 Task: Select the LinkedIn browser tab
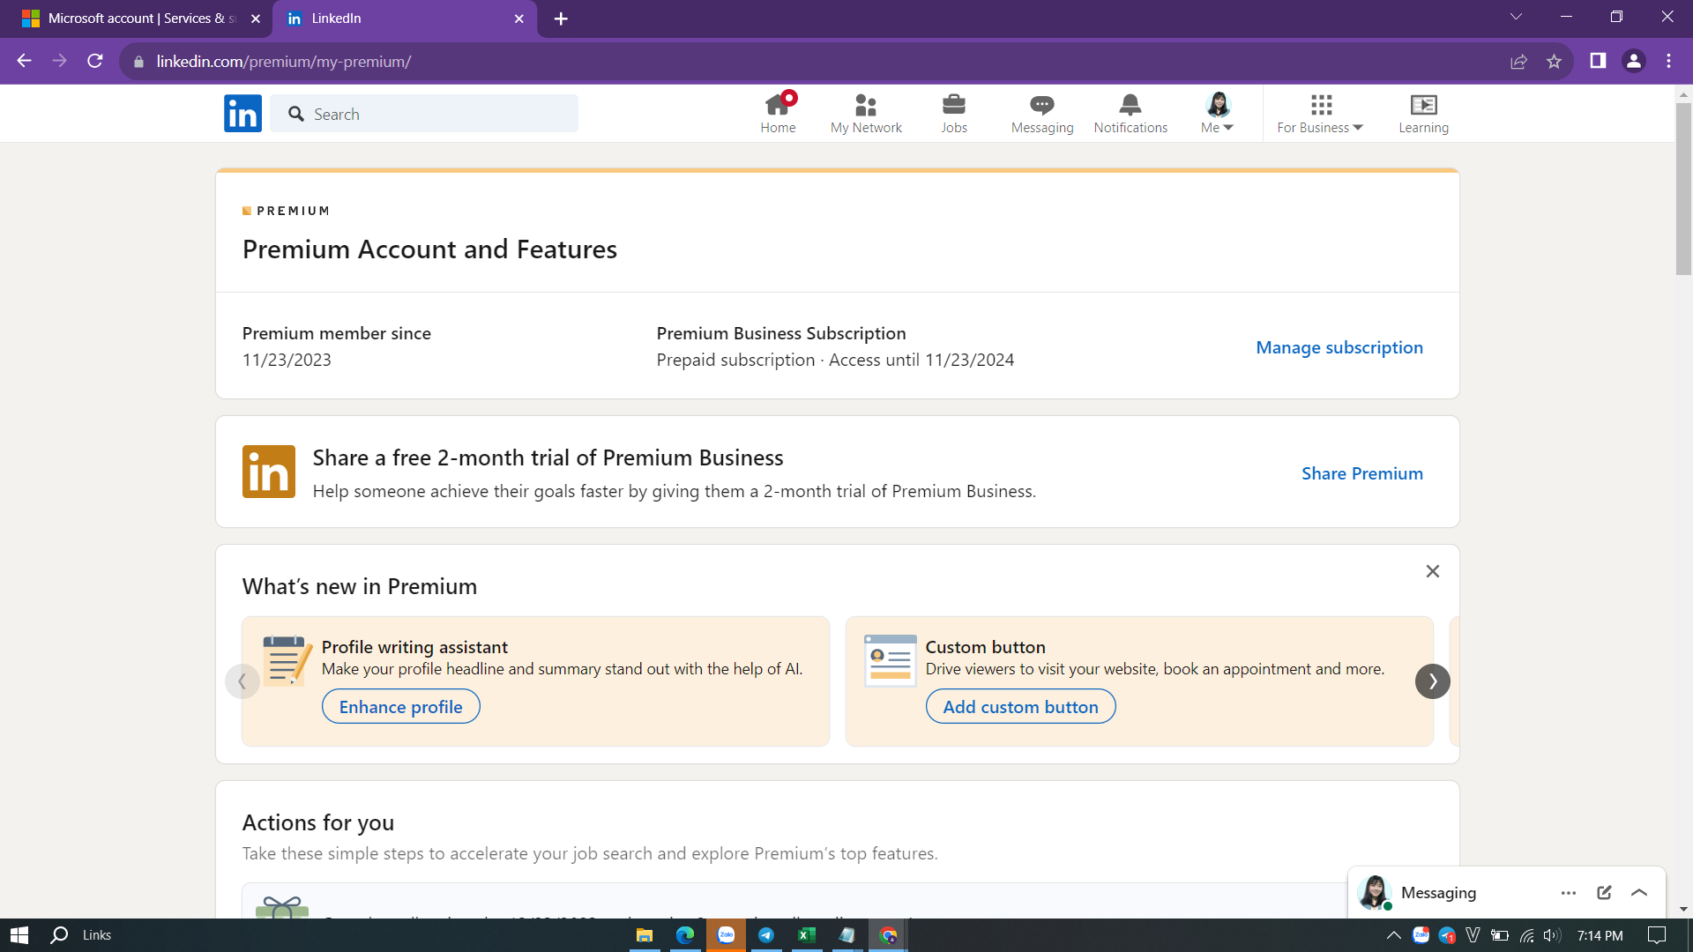coord(405,19)
